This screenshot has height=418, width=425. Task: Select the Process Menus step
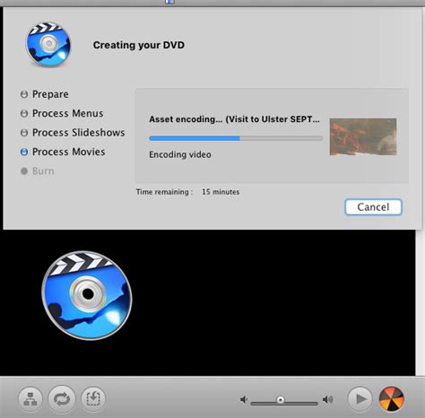(x=68, y=113)
